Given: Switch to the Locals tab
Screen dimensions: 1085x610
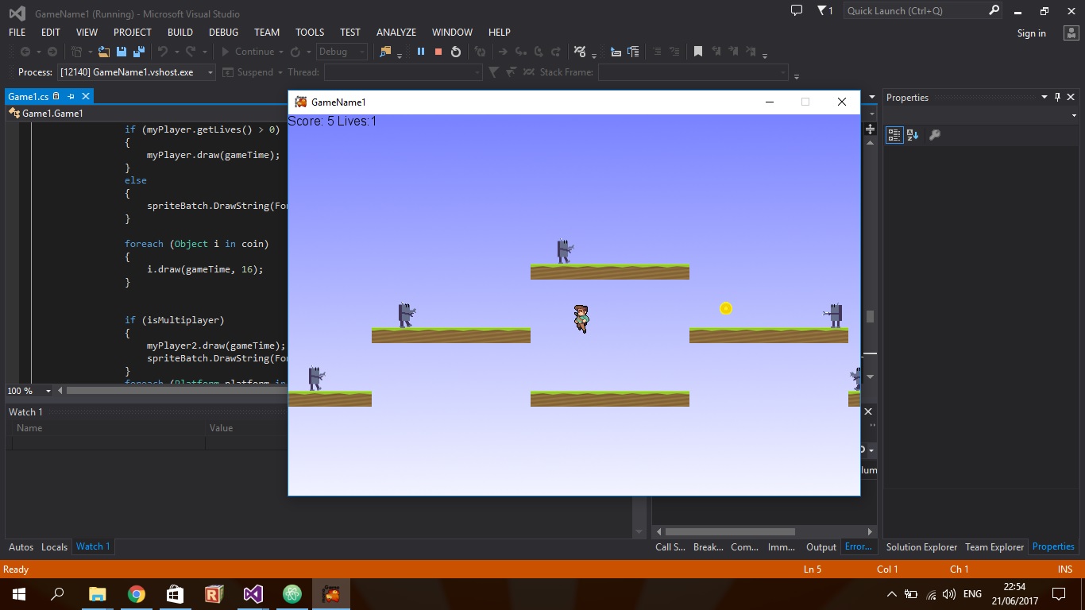Looking at the screenshot, I should 54,546.
